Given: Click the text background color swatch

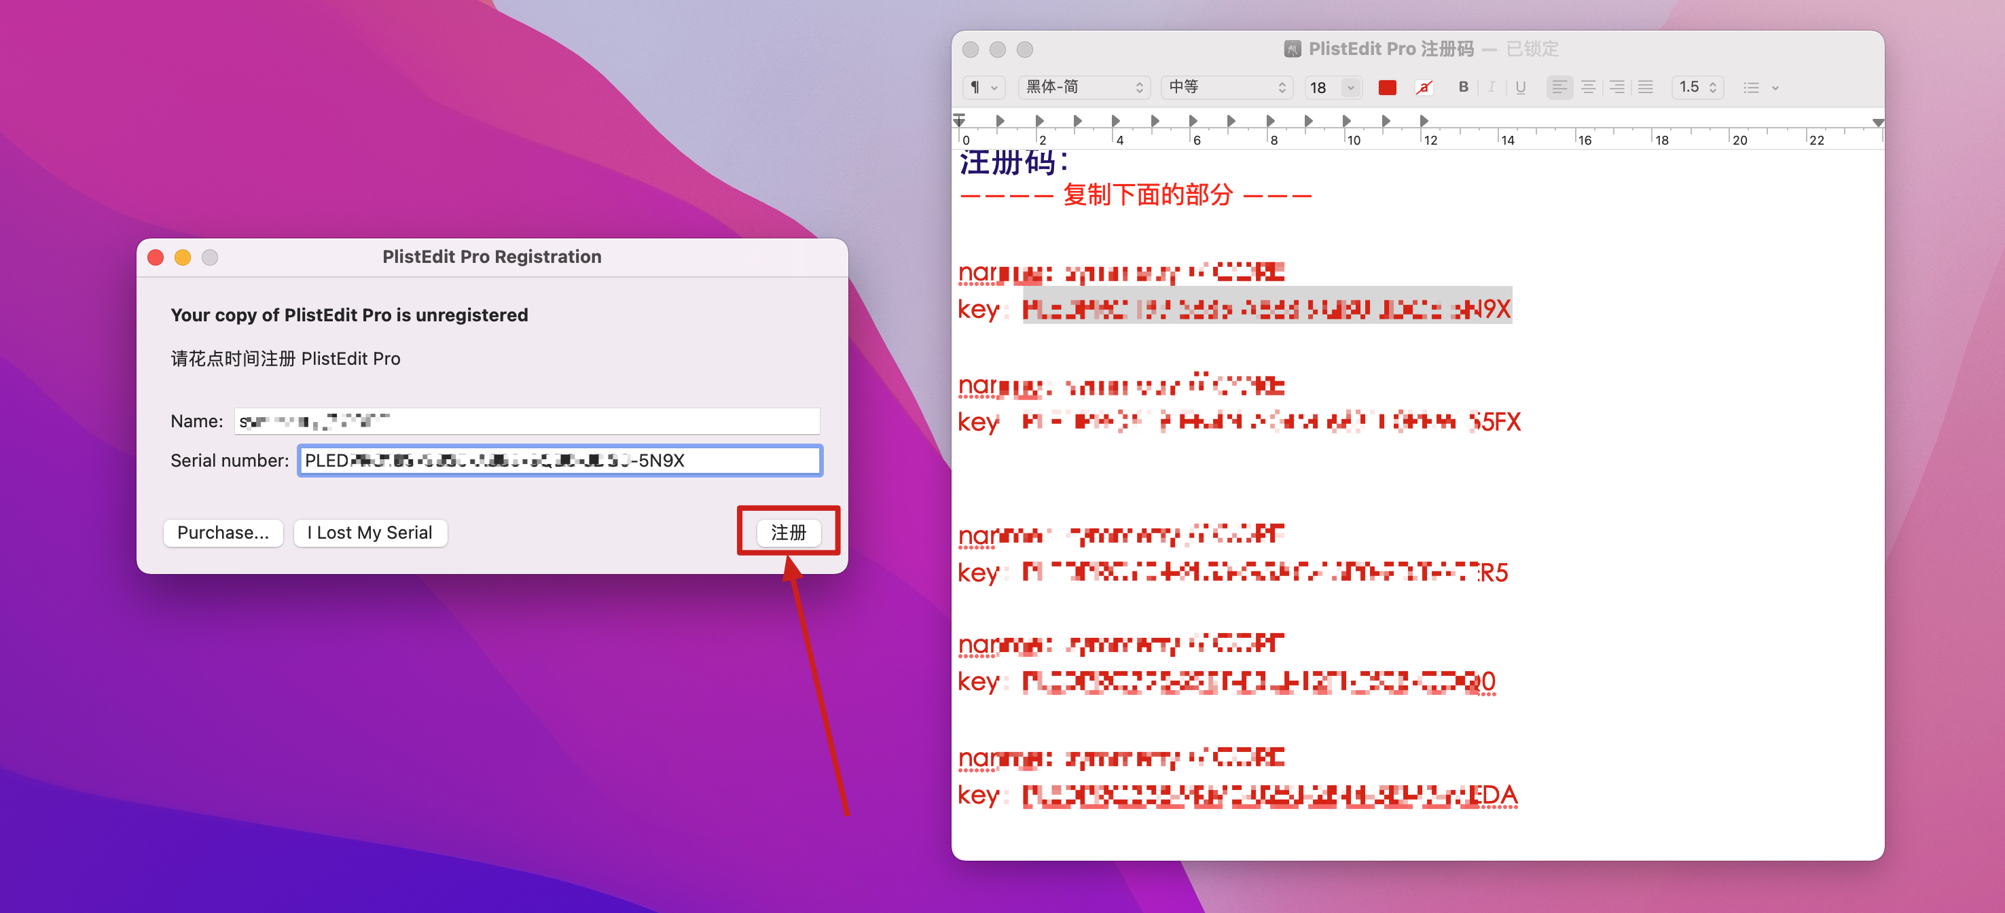Looking at the screenshot, I should [x=1424, y=87].
